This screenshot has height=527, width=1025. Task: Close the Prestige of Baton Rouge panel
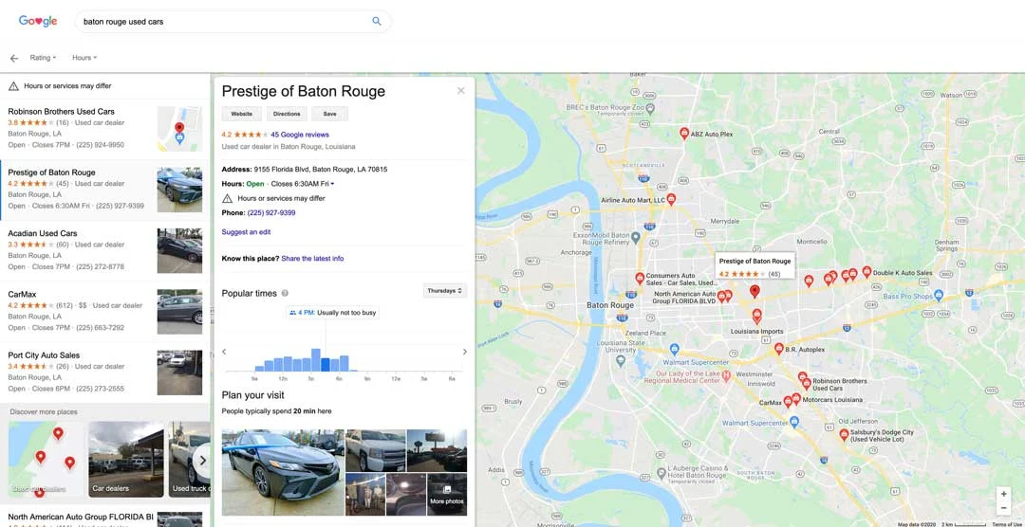pyautogui.click(x=461, y=91)
